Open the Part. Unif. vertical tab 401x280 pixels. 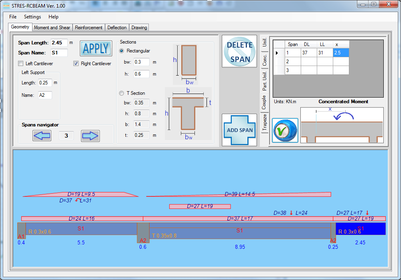264,81
